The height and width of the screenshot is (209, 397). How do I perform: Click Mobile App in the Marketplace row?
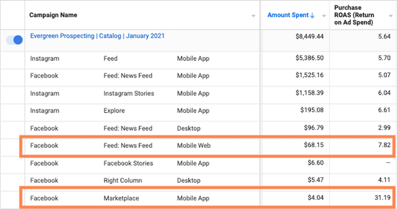click(193, 199)
